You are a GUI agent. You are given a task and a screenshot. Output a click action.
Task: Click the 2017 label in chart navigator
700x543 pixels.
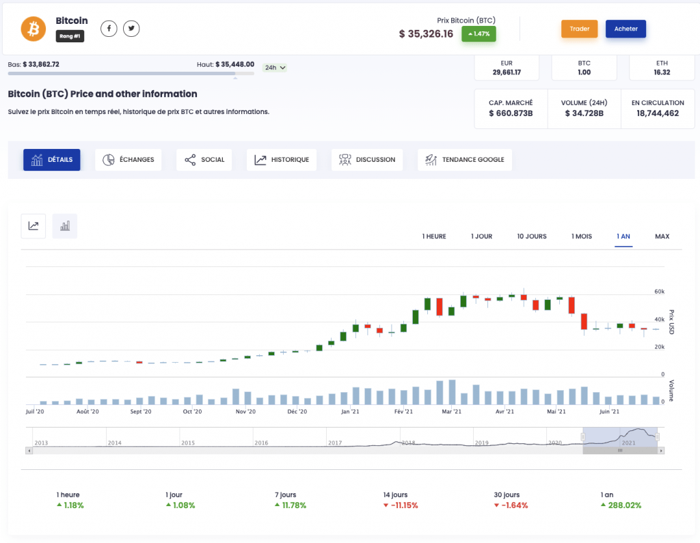click(x=335, y=443)
